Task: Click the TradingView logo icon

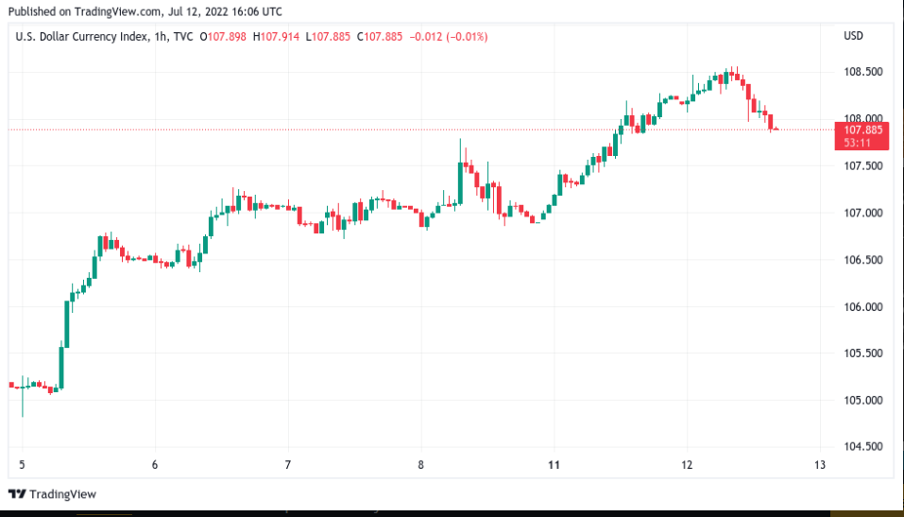Action: coord(18,494)
